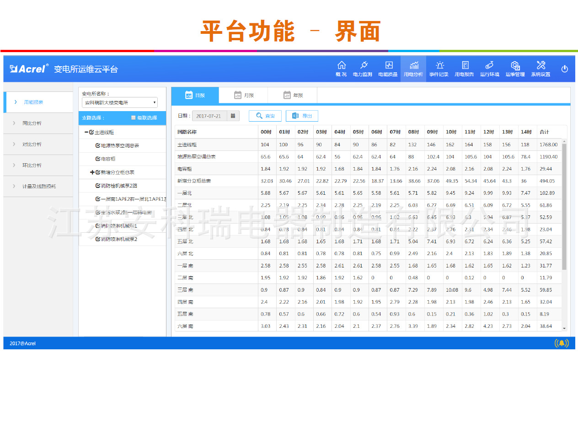Uncheck 一层南1APE2 tree checkbox
The width and height of the screenshot is (578, 433).
98,199
